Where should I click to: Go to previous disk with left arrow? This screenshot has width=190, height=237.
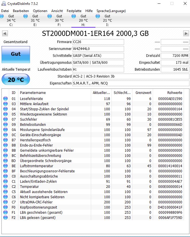pos(5,33)
